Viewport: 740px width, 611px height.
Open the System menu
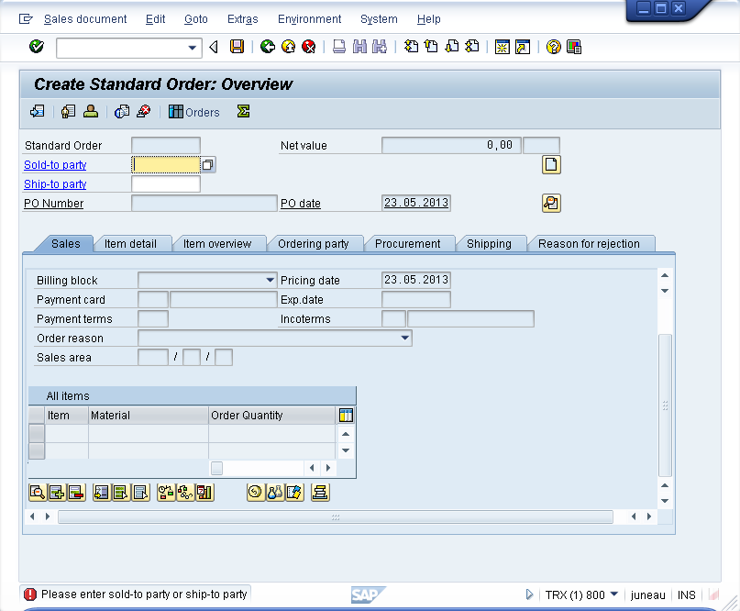pos(379,19)
